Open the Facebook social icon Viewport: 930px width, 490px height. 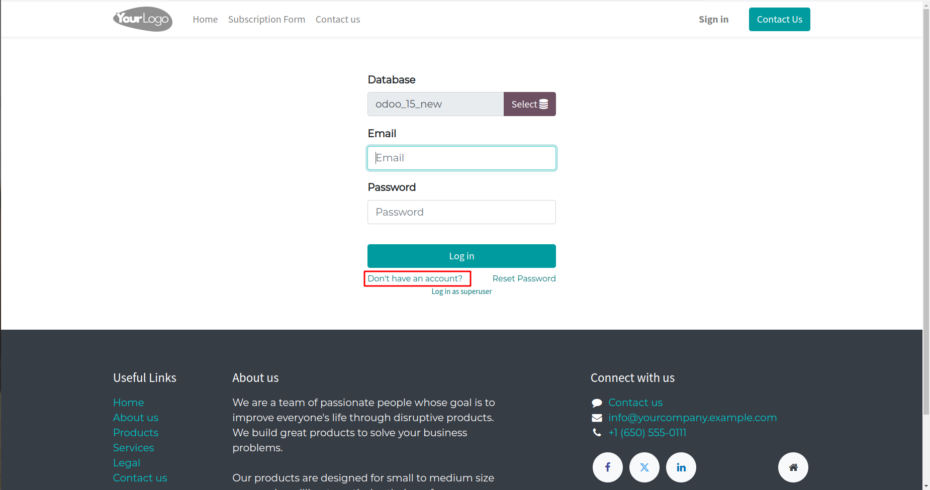coord(607,467)
